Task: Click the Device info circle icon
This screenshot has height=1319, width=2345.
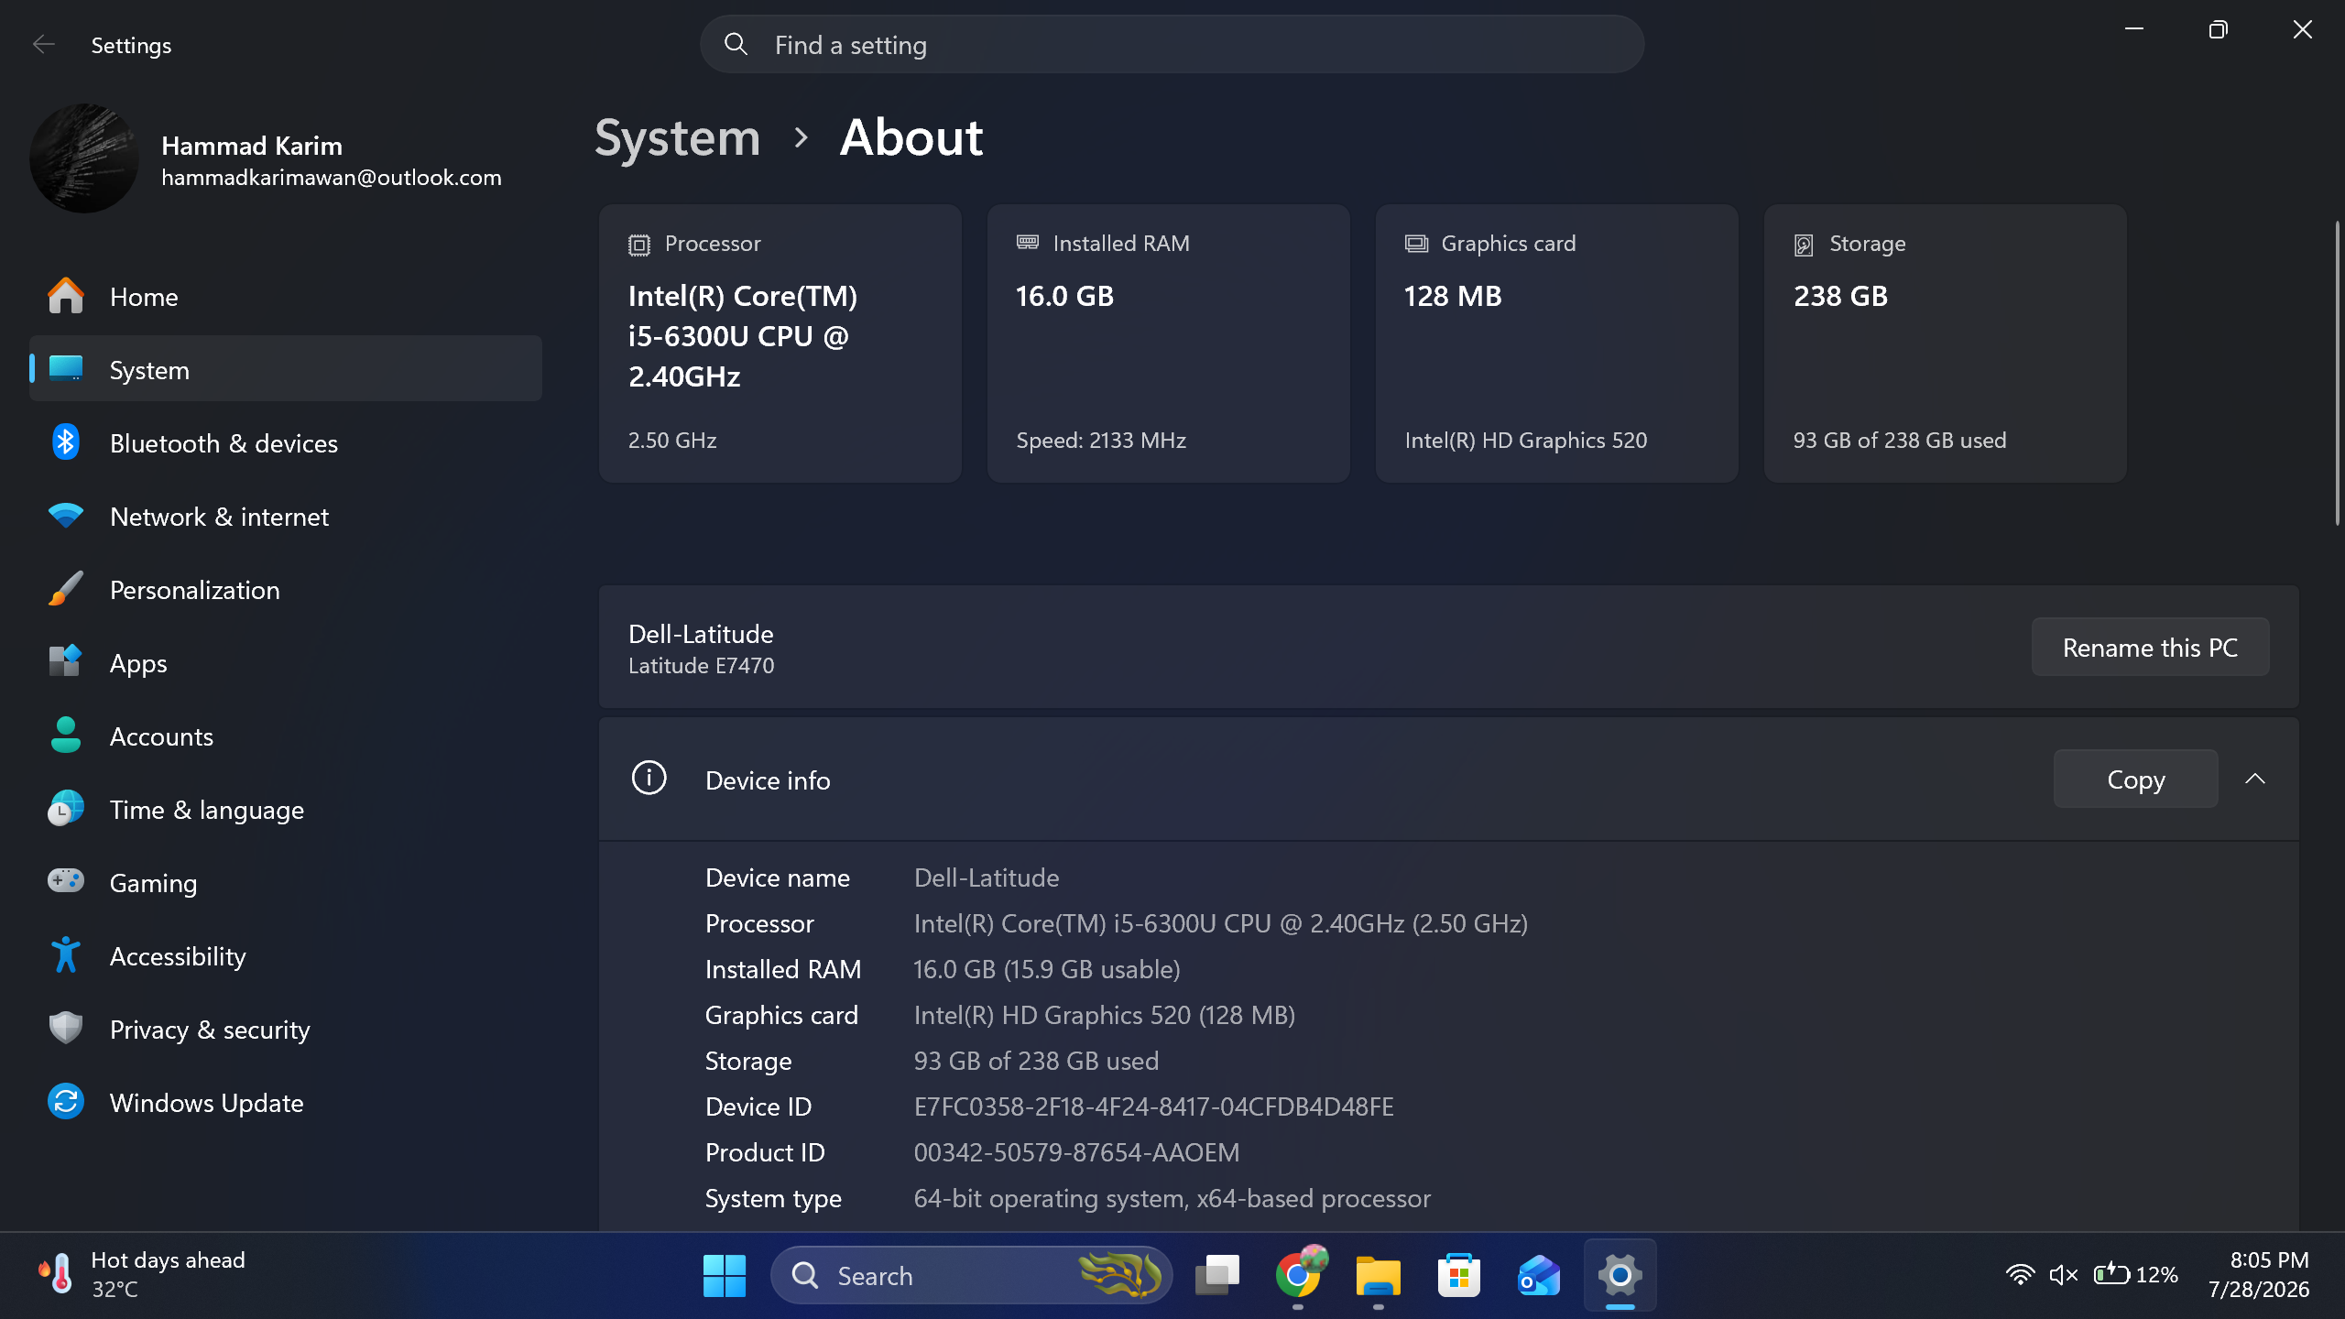Action: click(x=649, y=779)
